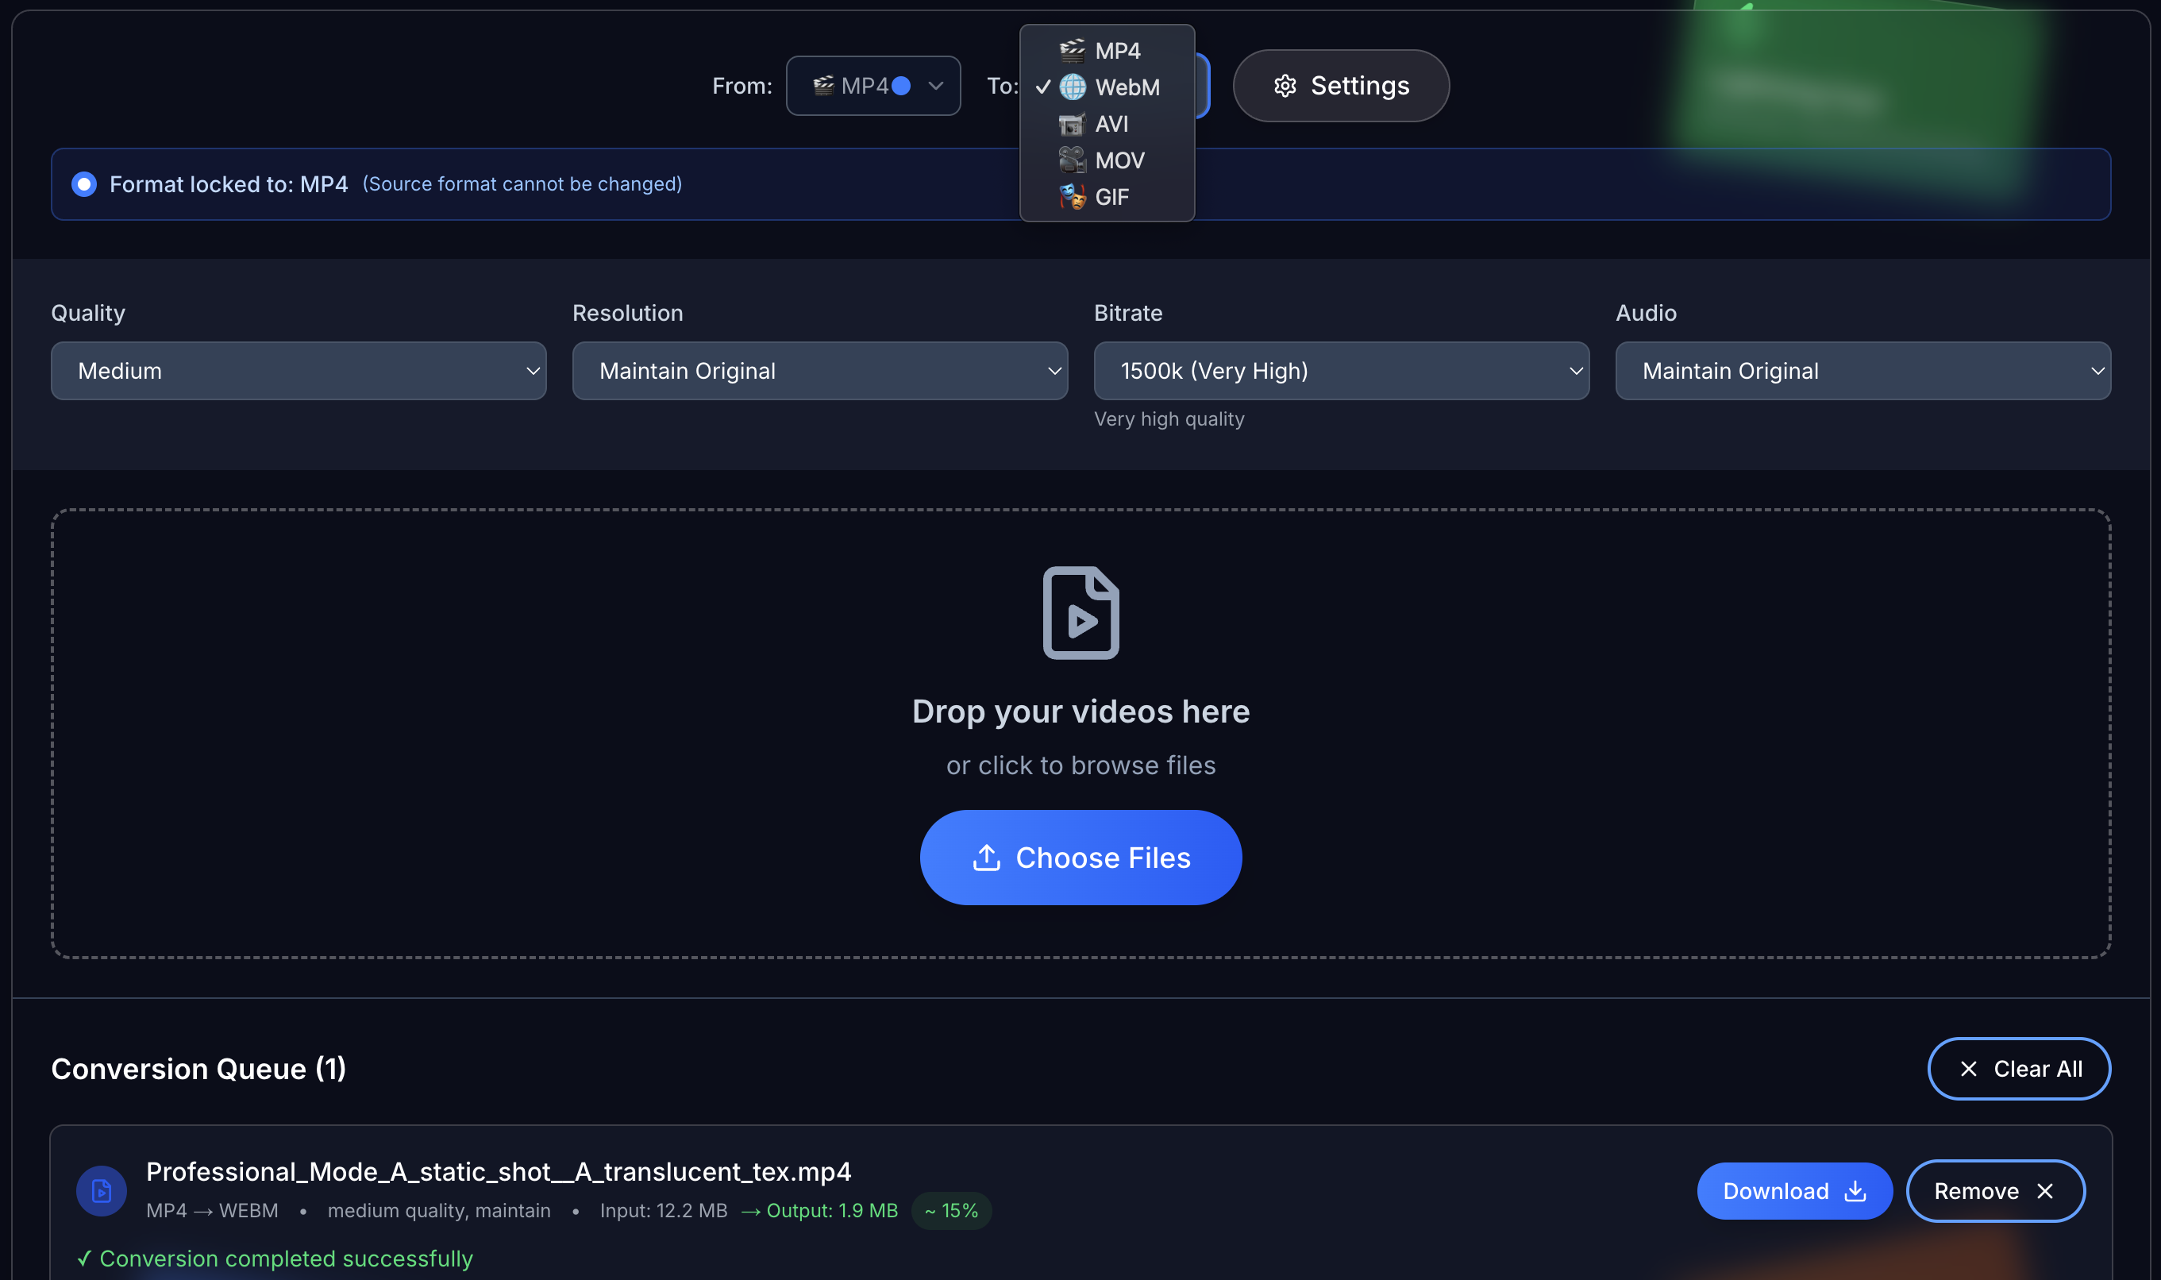The image size is (2161, 1280).
Task: Click the blue dot beside Format locked
Action: 83,184
